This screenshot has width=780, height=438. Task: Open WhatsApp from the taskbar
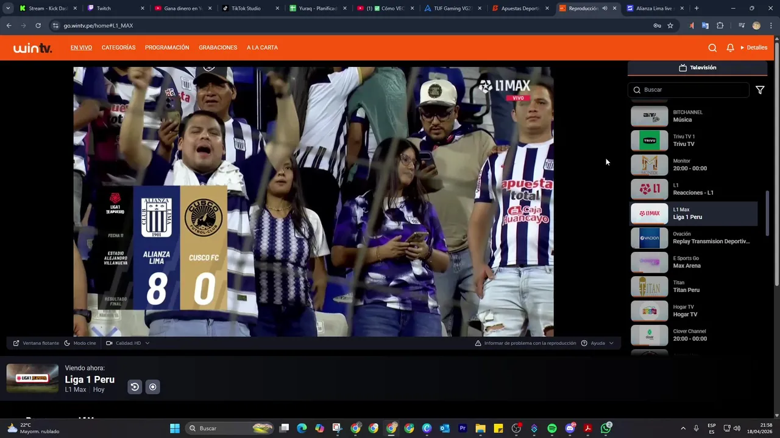606,428
